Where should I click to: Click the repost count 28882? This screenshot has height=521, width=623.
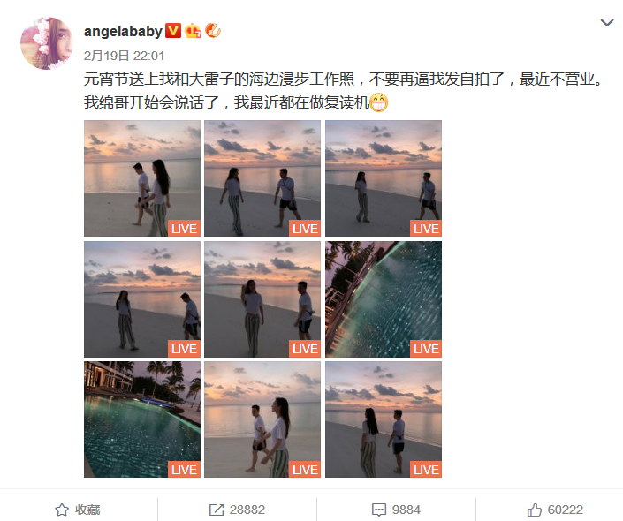247,510
